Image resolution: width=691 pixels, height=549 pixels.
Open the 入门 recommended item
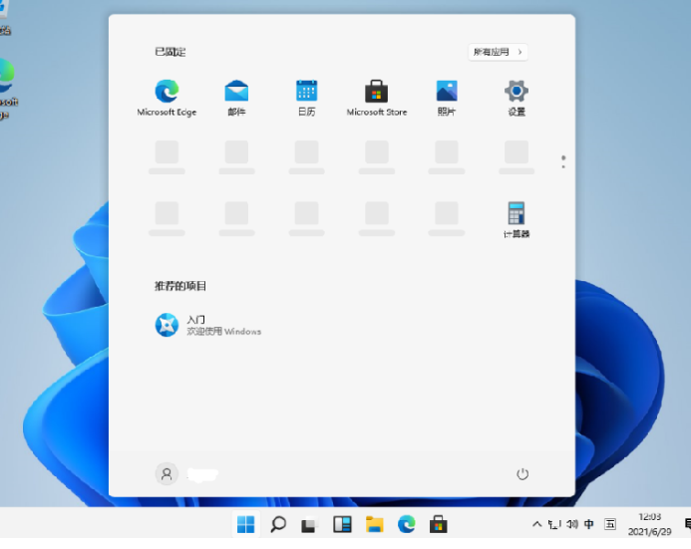tap(208, 325)
